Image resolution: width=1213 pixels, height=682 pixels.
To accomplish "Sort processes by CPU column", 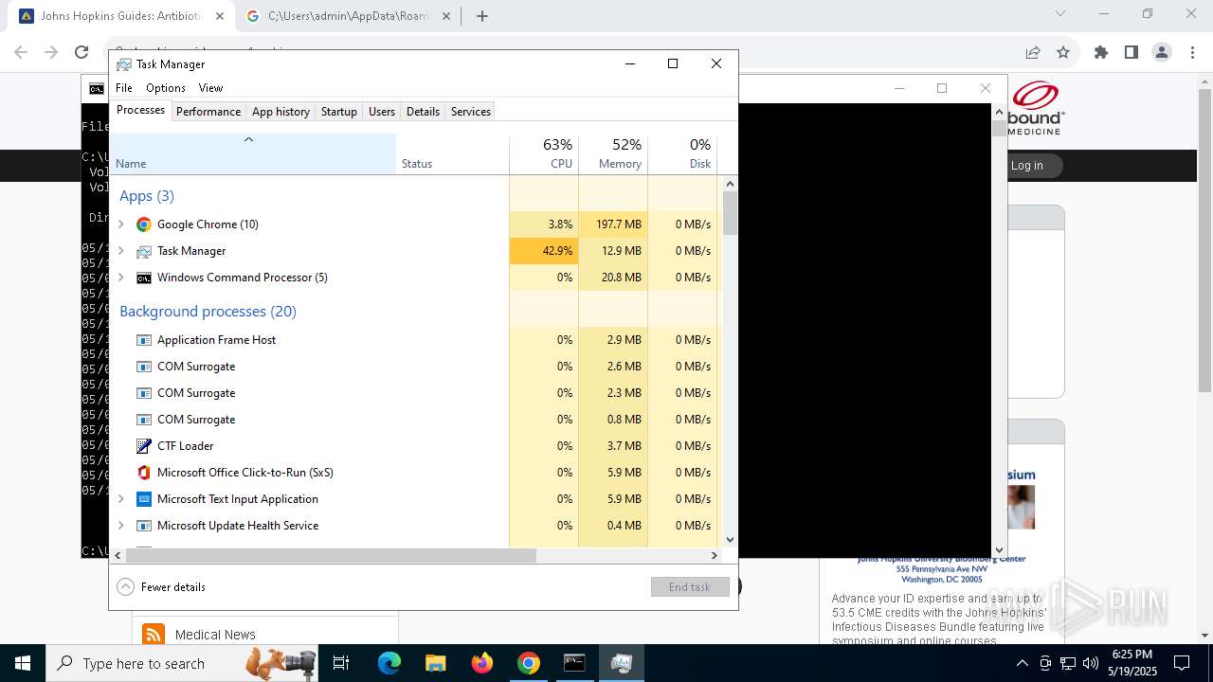I will pyautogui.click(x=544, y=153).
